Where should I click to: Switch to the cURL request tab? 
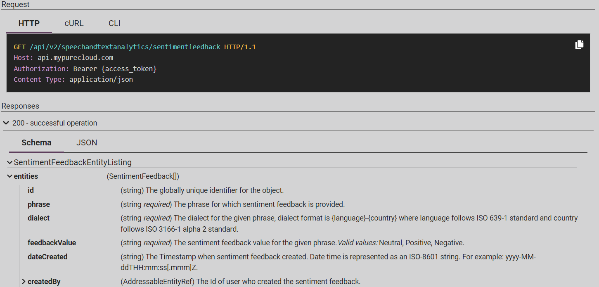pyautogui.click(x=74, y=23)
